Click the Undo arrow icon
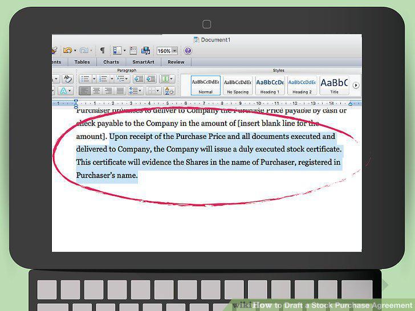 click(x=67, y=50)
